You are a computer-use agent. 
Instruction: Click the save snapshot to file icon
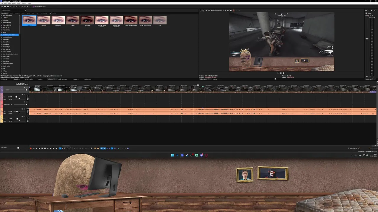coord(231,11)
